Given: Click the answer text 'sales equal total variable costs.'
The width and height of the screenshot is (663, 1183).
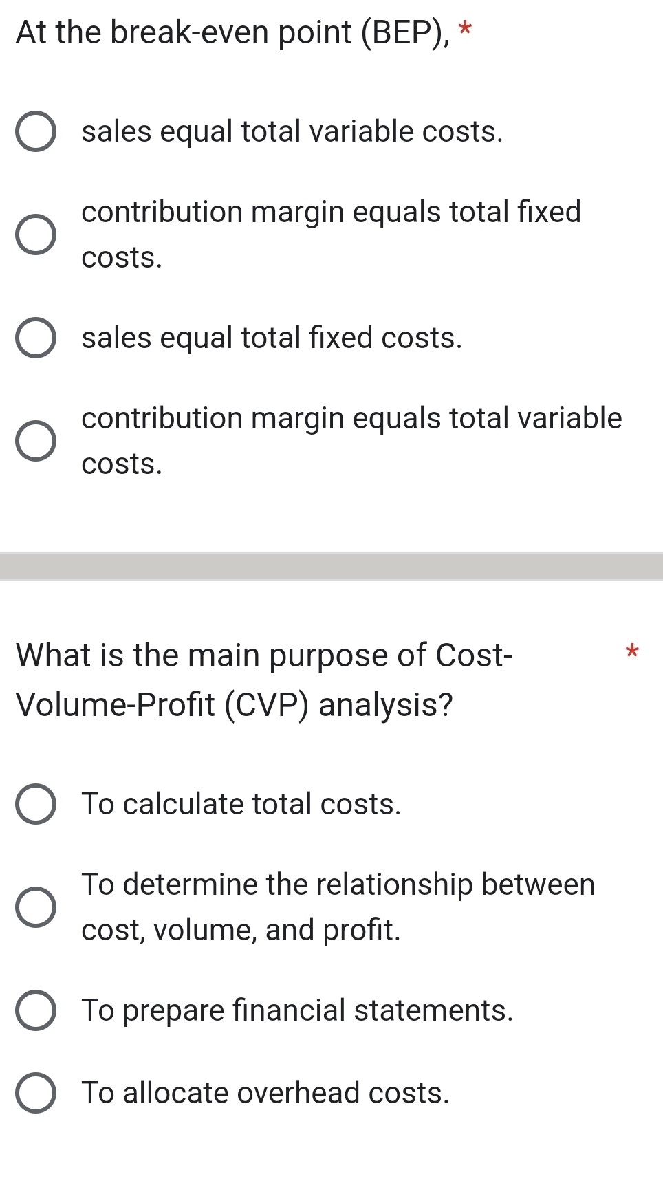Looking at the screenshot, I should point(292,131).
